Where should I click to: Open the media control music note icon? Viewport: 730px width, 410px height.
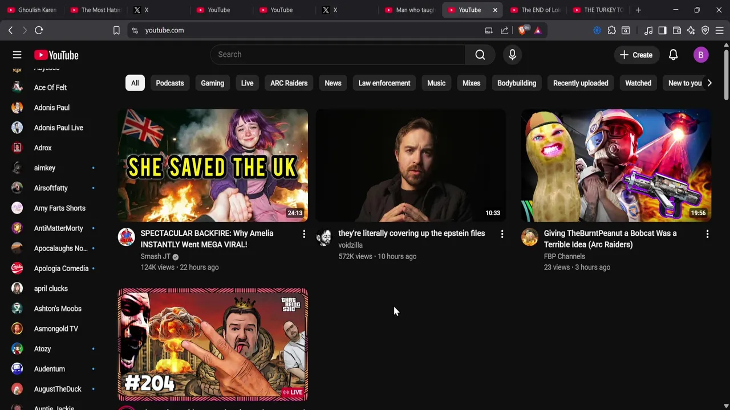pyautogui.click(x=648, y=30)
